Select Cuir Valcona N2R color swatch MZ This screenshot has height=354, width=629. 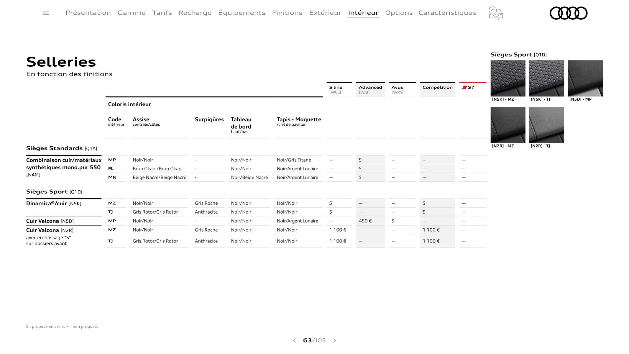[508, 125]
